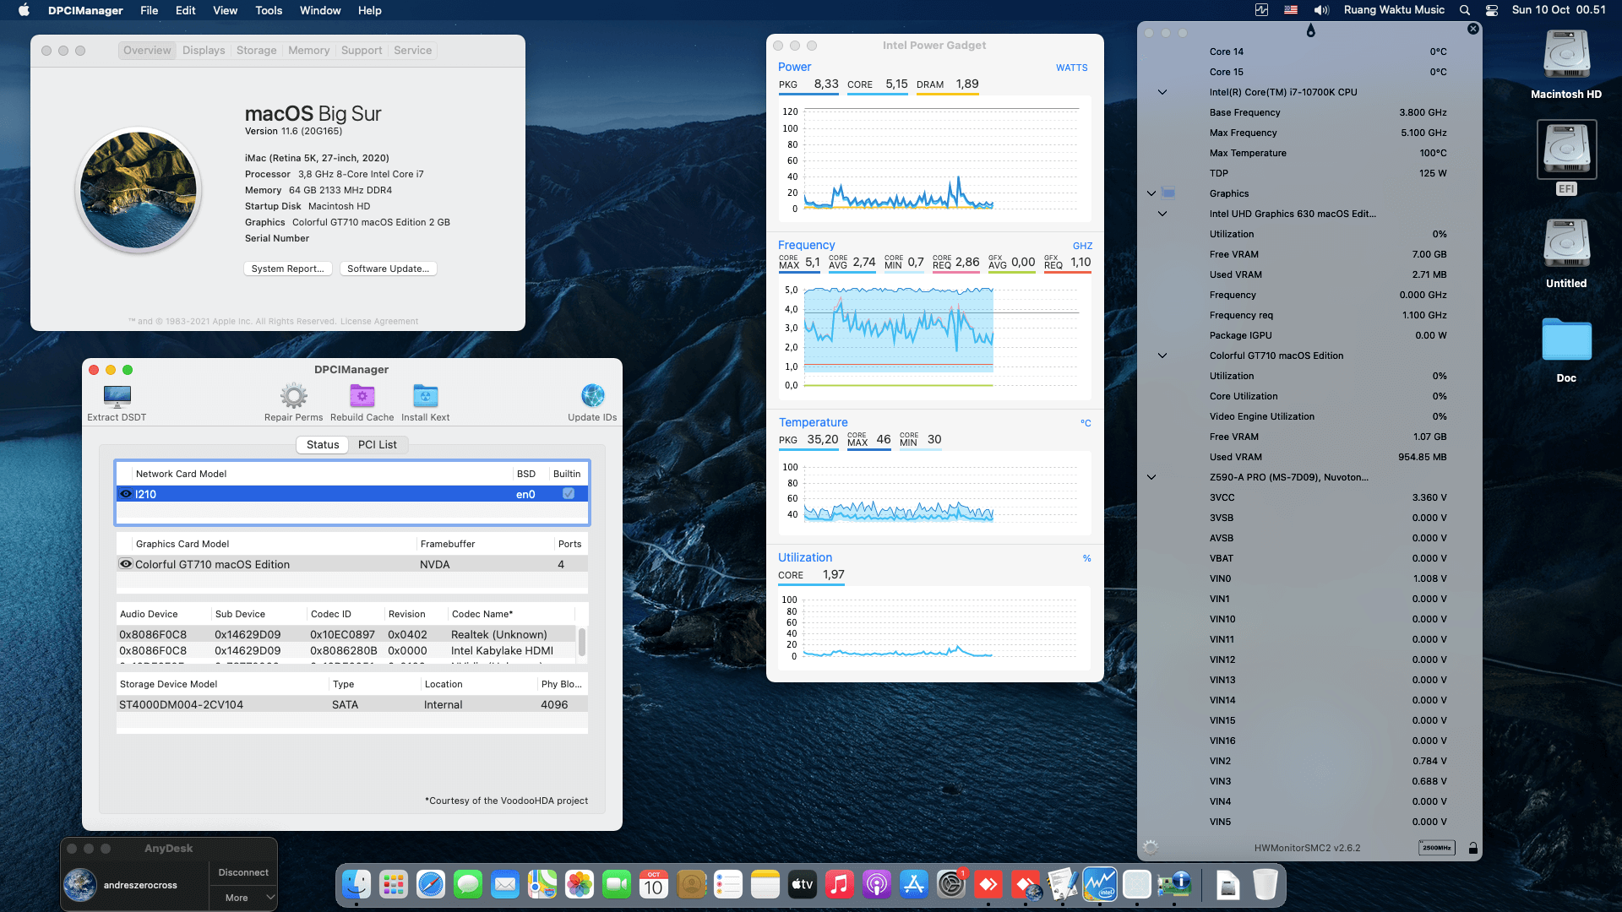Open Finder from the dock
The height and width of the screenshot is (912, 1622).
tap(356, 885)
